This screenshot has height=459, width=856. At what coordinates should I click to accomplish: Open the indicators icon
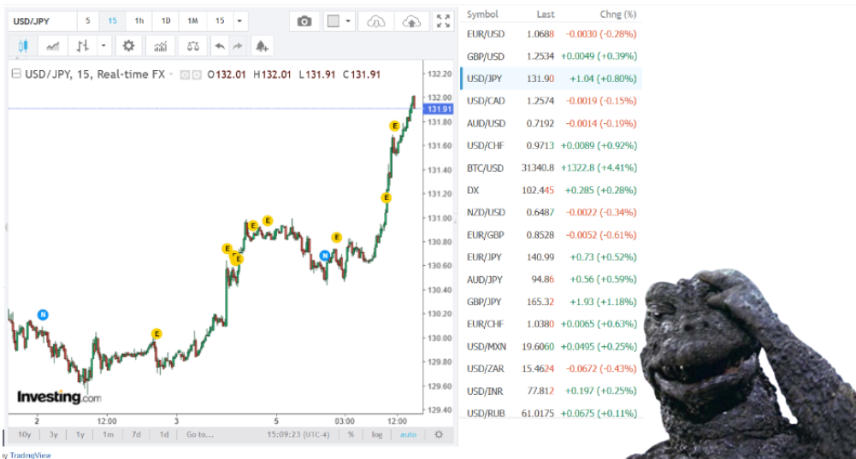point(161,46)
